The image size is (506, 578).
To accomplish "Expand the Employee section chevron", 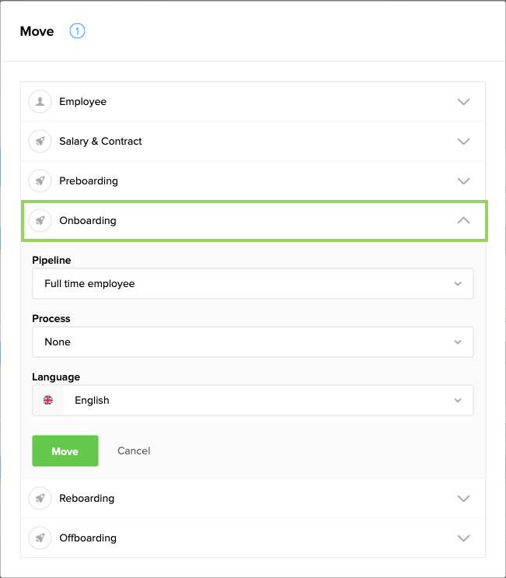I will pyautogui.click(x=464, y=102).
